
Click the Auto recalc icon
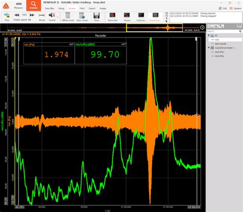pyautogui.click(x=82, y=15)
